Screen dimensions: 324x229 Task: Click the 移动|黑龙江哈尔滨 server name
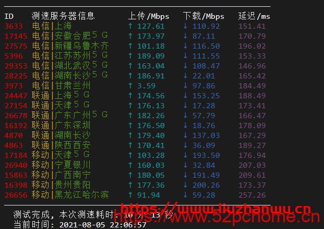pyautogui.click(x=70, y=195)
